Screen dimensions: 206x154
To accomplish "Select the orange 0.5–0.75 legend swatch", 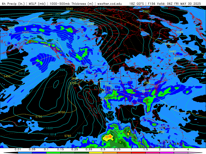I will coord(110,153).
